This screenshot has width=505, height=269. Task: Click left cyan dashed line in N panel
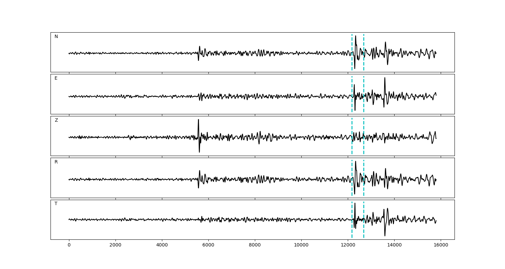click(x=352, y=44)
